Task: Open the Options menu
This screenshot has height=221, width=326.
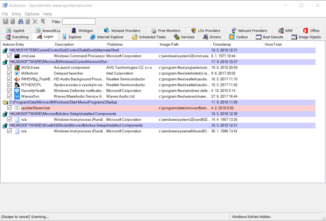Action: click(32, 14)
